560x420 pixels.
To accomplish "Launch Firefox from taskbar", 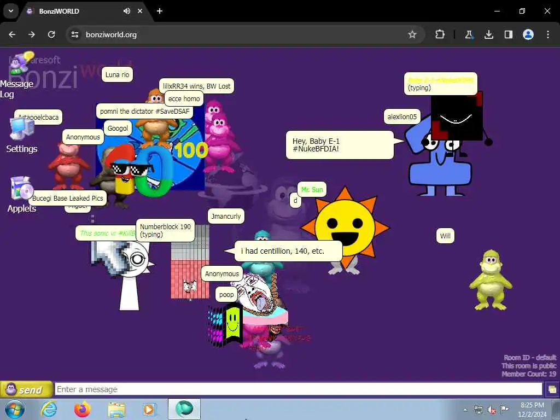I will click(83, 409).
